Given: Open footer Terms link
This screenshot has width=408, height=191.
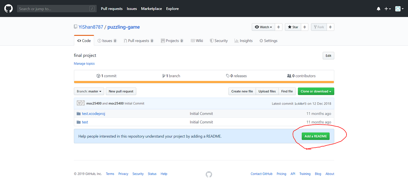Looking at the screenshot, I should pyautogui.click(x=110, y=174).
